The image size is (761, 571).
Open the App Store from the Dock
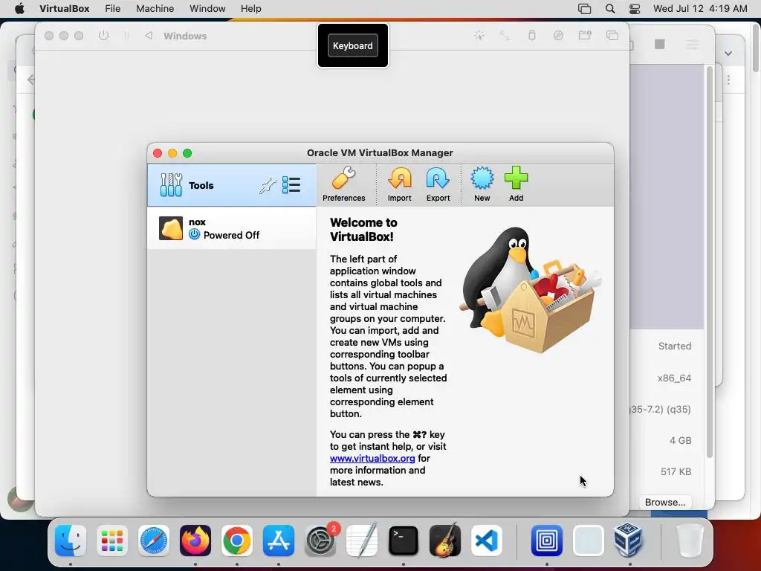pyautogui.click(x=279, y=541)
